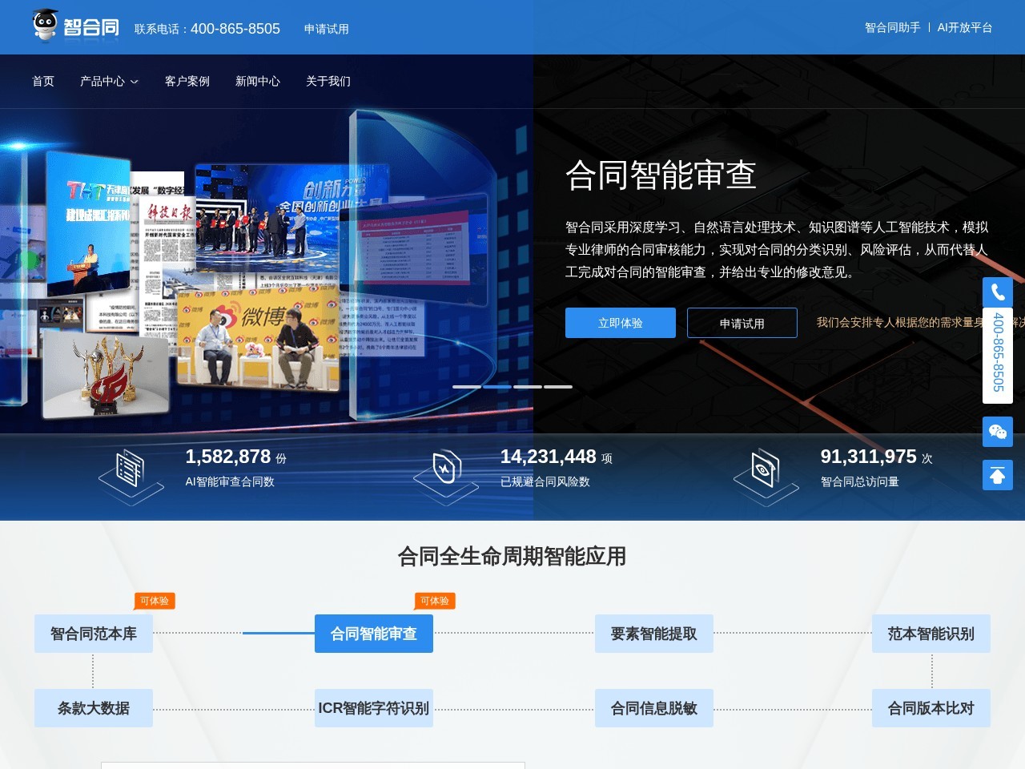Image resolution: width=1025 pixels, height=769 pixels.
Task: Open the 智合同助手 link
Action: tap(893, 27)
